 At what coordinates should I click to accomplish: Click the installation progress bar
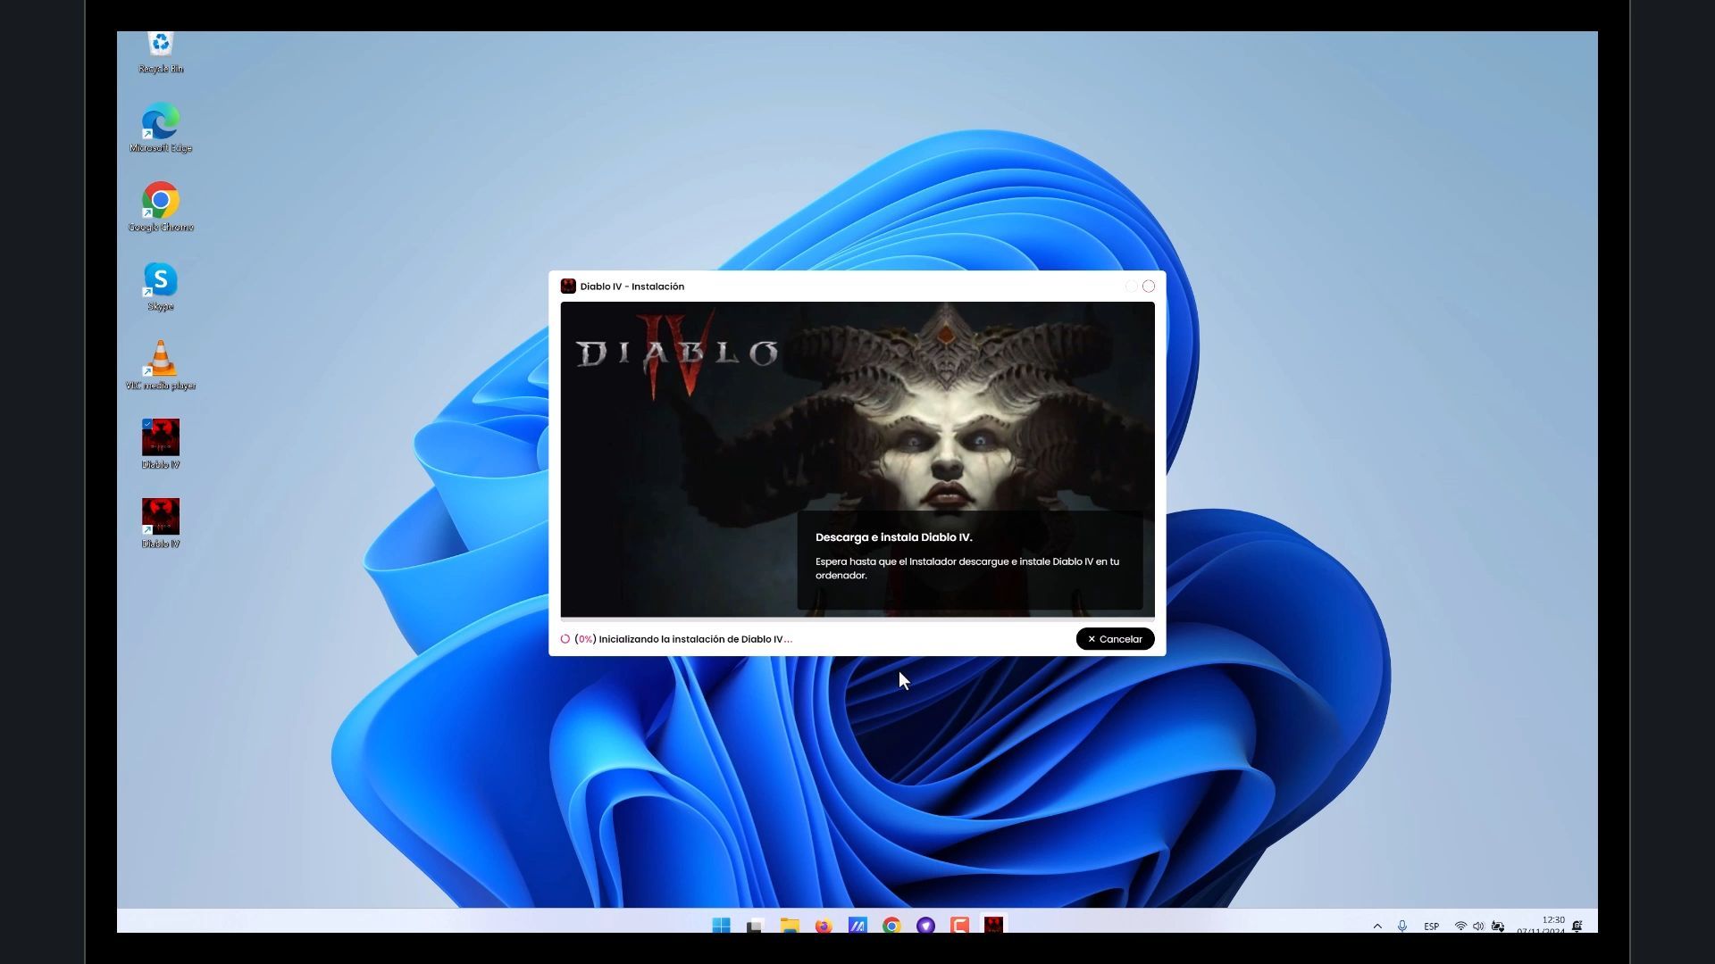(857, 619)
